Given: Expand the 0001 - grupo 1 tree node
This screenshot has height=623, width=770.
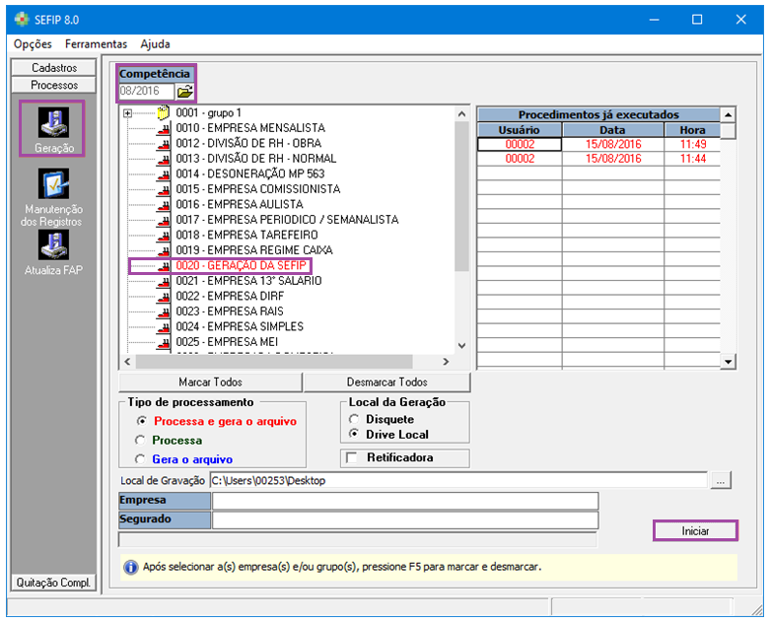Looking at the screenshot, I should (128, 113).
